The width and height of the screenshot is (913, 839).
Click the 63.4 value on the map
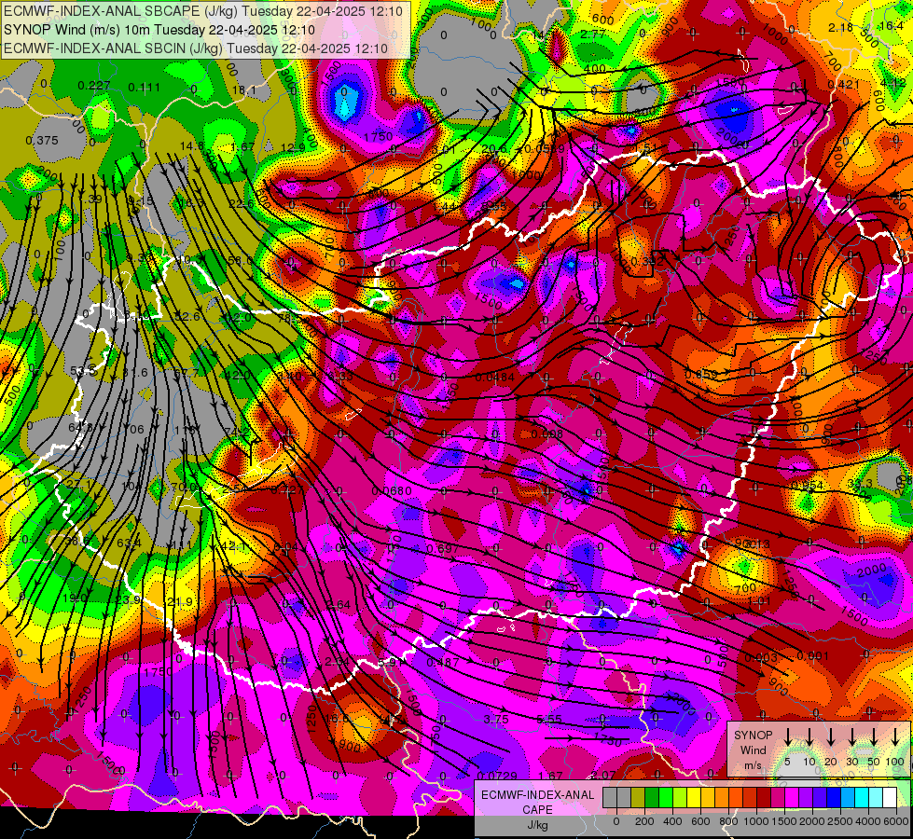129,543
